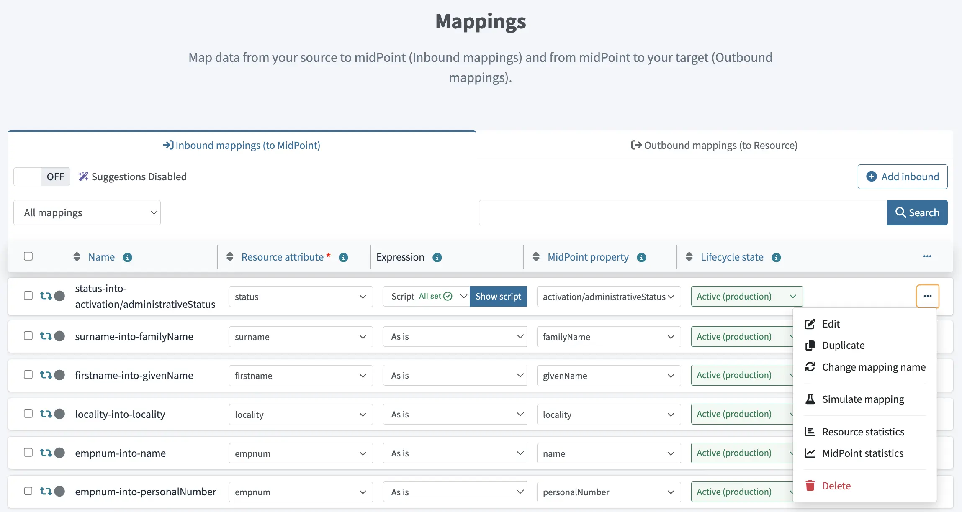962x512 pixels.
Task: Click the Show script button
Action: [498, 296]
